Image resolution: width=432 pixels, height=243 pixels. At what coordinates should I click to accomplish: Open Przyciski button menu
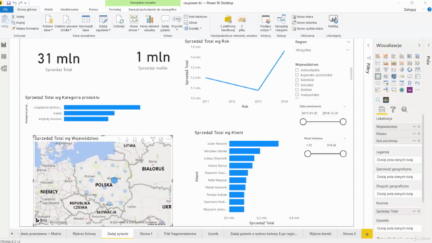coord(177,22)
